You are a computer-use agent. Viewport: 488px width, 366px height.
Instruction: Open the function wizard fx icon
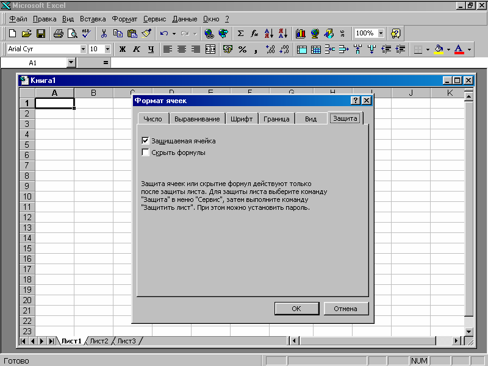click(254, 34)
